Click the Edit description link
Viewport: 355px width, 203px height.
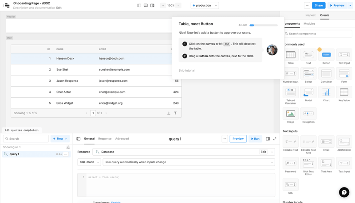click(59, 8)
